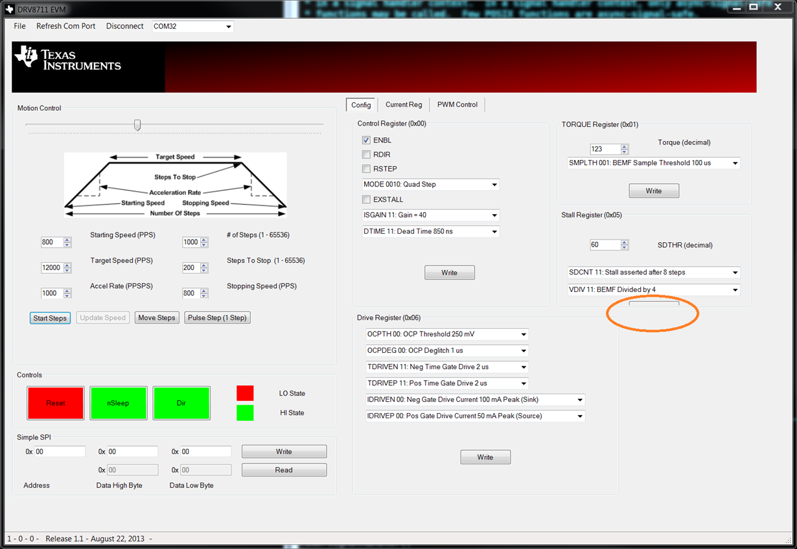797x549 pixels.
Task: Click the Torque value spinner arrows
Action: coord(625,149)
